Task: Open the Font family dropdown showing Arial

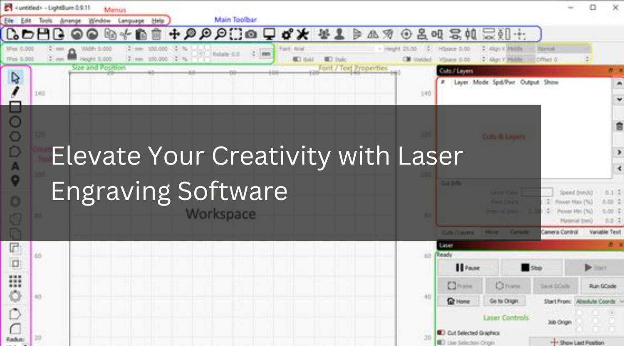Action: [x=337, y=49]
